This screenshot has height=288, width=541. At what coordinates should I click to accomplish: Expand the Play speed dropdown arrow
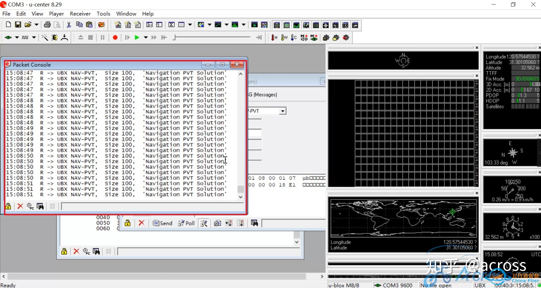tap(146, 37)
